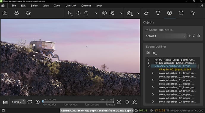Open the animation editor clapperboard icon
The width and height of the screenshot is (205, 113).
click(x=5, y=102)
